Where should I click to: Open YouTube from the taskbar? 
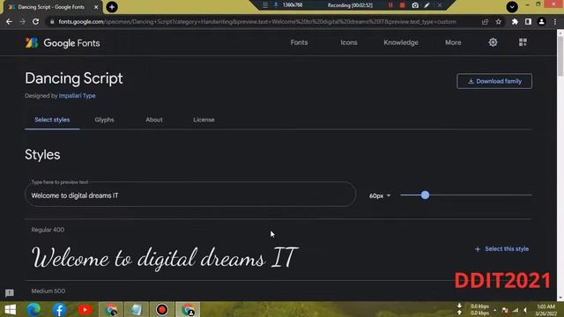(85, 309)
